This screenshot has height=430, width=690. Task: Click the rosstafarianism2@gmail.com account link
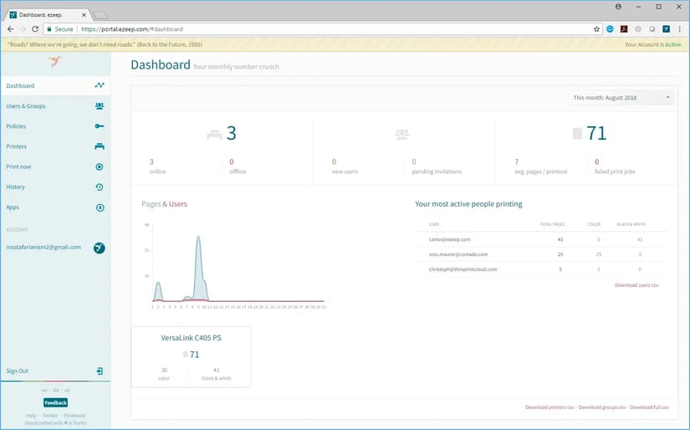click(43, 248)
